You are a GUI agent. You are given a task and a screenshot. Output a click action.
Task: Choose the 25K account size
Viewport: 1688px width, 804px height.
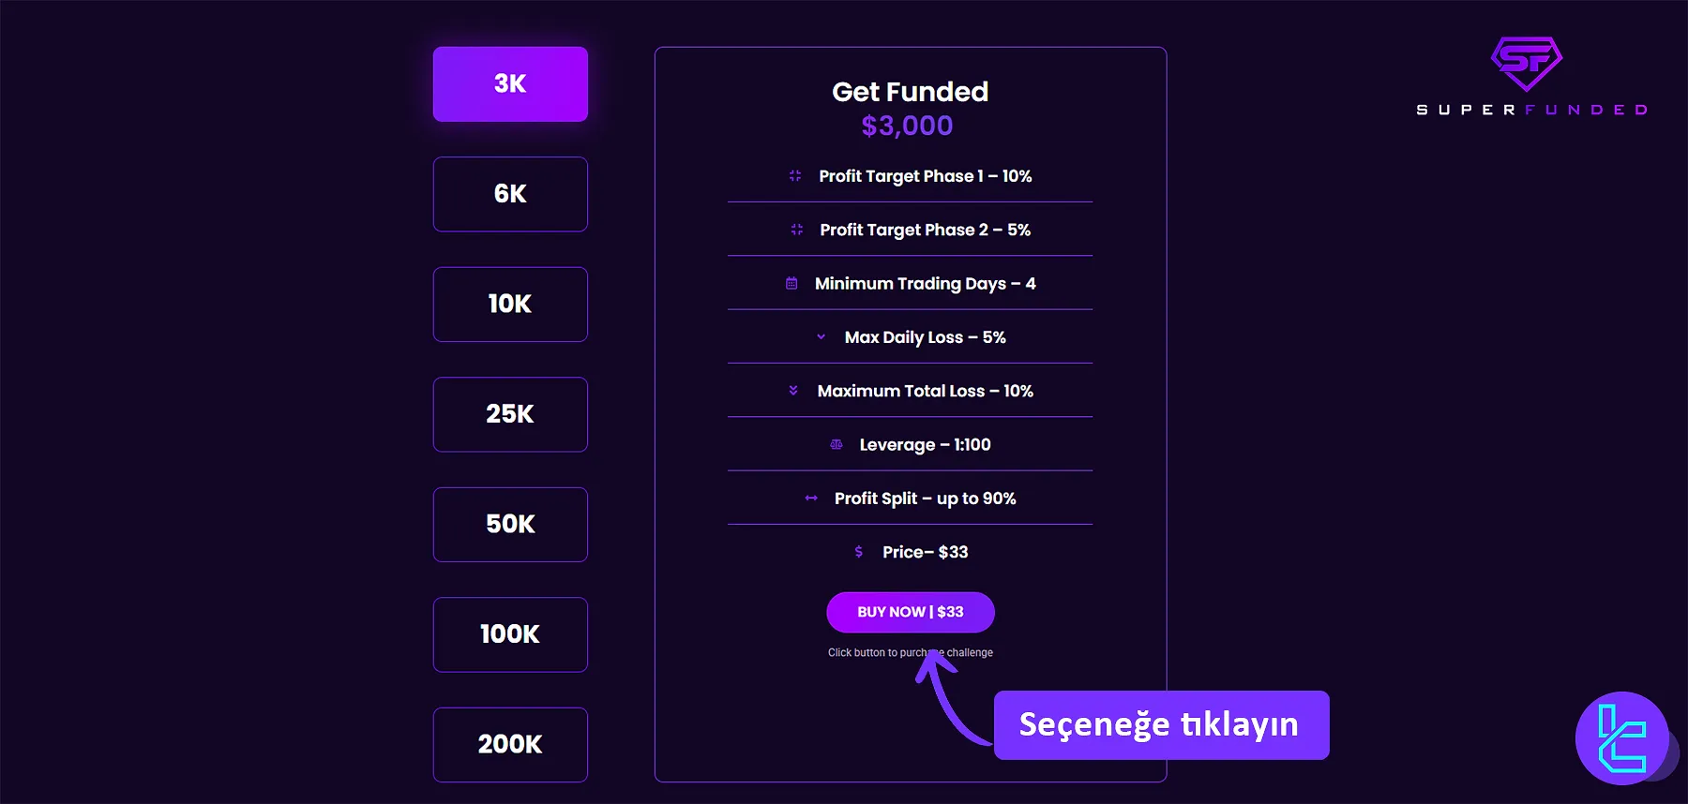coord(509,414)
